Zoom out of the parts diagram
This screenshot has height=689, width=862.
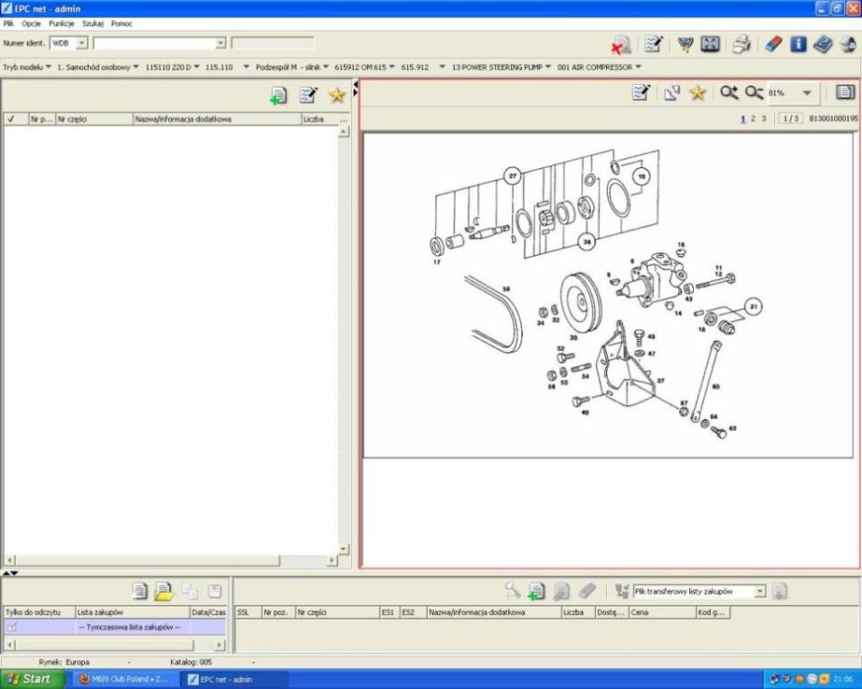pyautogui.click(x=753, y=92)
